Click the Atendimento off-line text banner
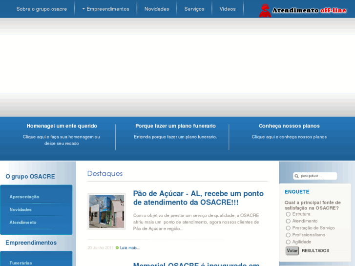 coord(309,10)
